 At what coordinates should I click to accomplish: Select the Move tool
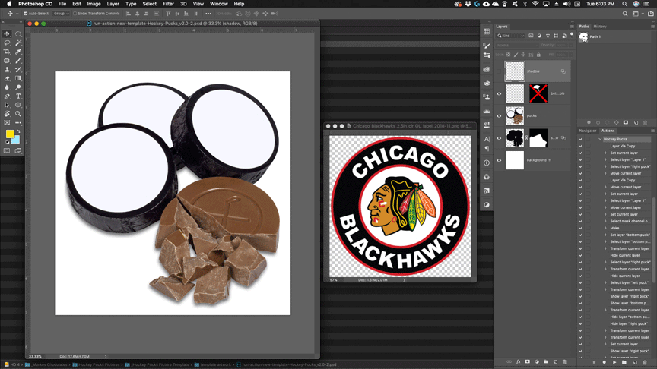(7, 34)
